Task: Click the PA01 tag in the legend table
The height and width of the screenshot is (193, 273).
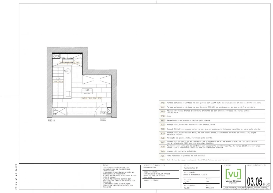Action: click(x=163, y=103)
